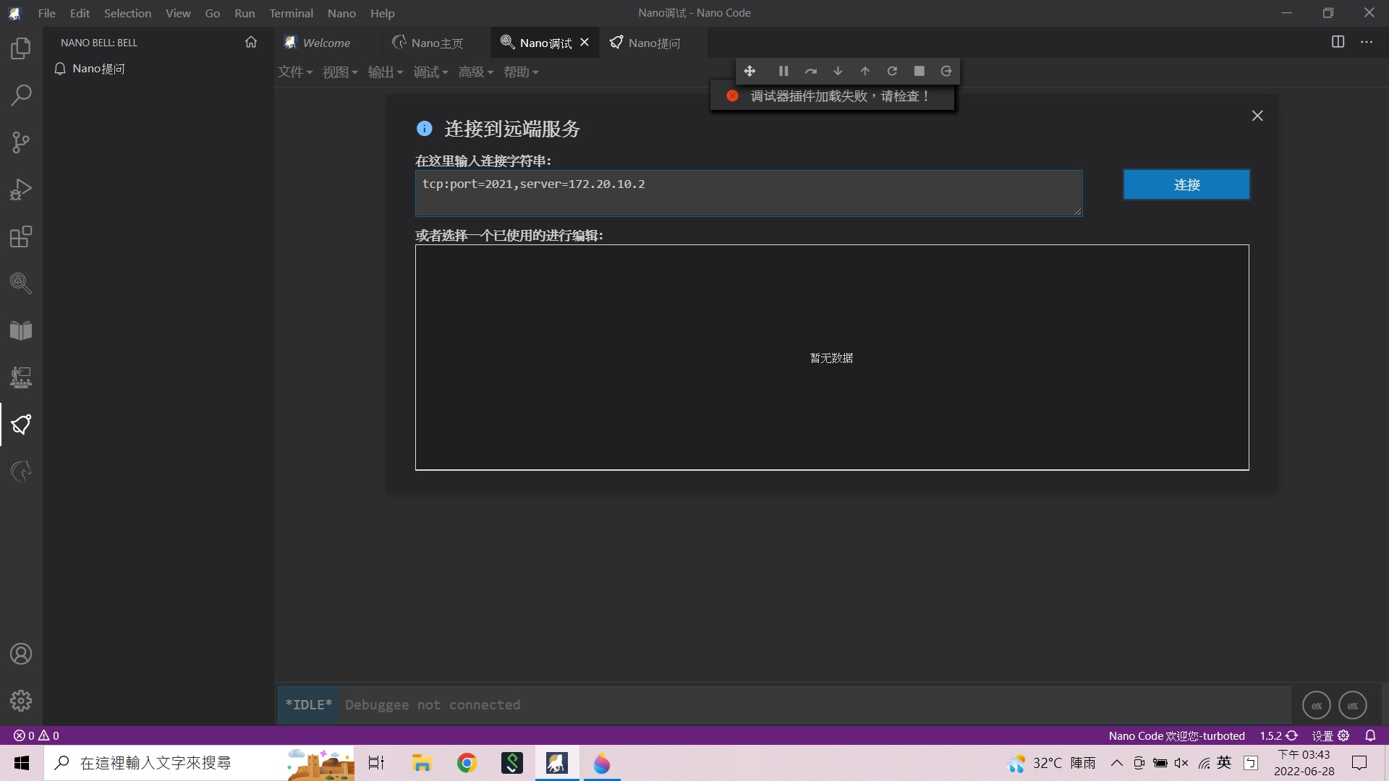Select the Nano bell icon in activity bar

(x=21, y=424)
